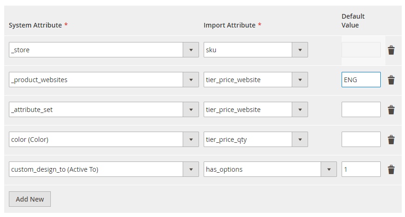Delete the _store mapping row
The width and height of the screenshot is (405, 217).
click(x=391, y=50)
